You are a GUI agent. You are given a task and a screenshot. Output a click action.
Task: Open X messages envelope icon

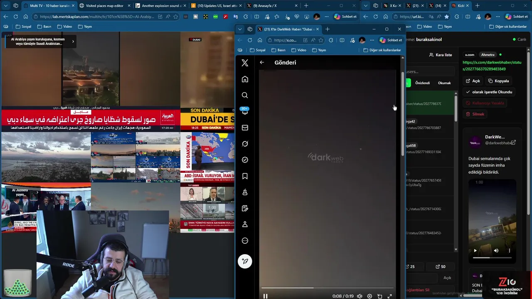tap(245, 127)
